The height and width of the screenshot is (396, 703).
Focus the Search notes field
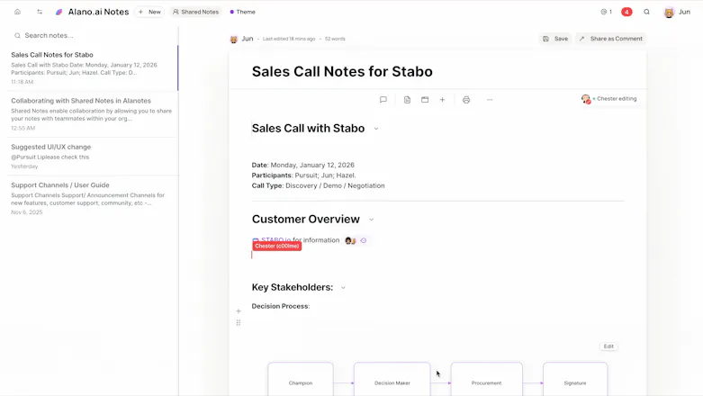tap(92, 35)
